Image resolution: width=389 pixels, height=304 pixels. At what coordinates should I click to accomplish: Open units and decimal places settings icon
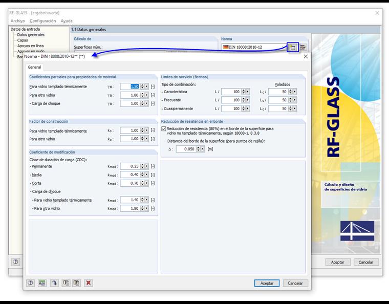click(42, 283)
